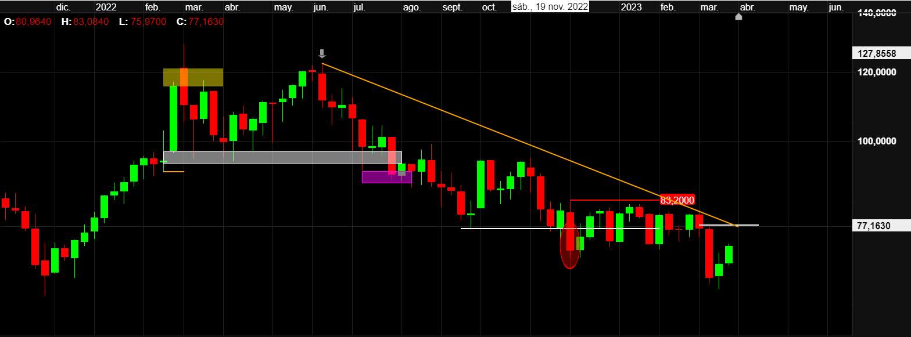Select the gray rectangle zone below 100

click(282, 157)
